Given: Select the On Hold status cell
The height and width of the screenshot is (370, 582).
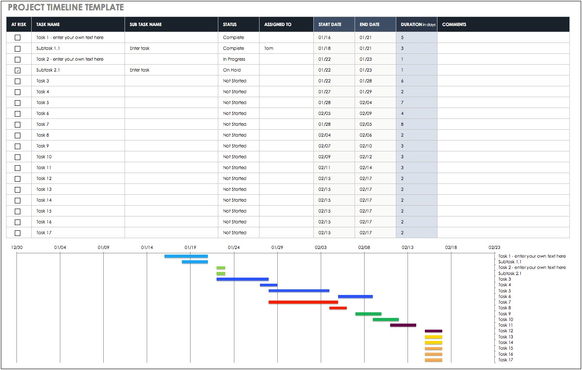Looking at the screenshot, I should click(x=239, y=70).
